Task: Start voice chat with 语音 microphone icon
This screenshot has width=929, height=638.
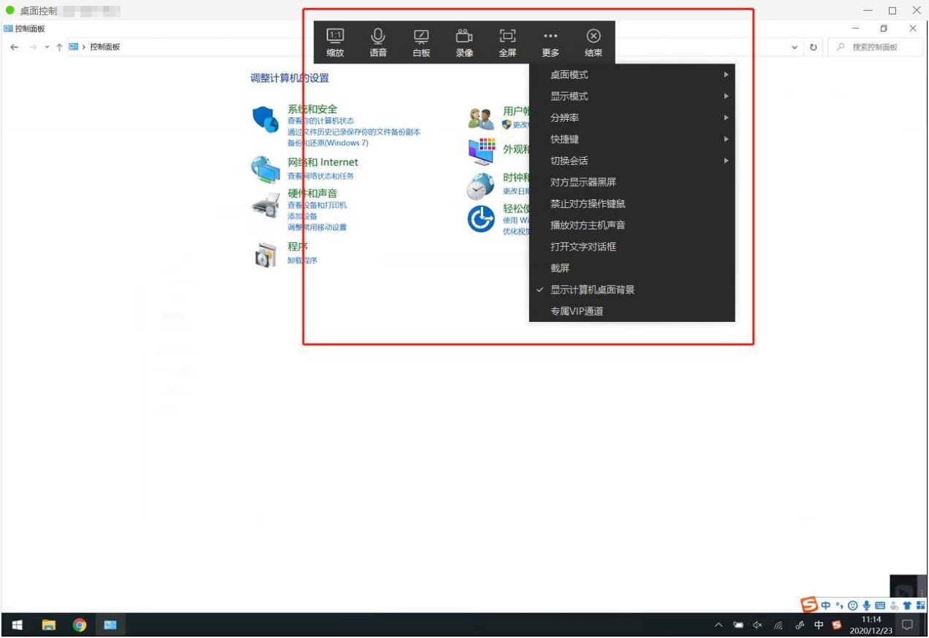Action: (378, 36)
